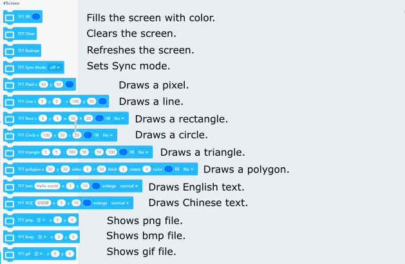This screenshot has width=405, height=264.
Task: Expand the TFT triangle fill No dropdown
Action: click(142, 153)
